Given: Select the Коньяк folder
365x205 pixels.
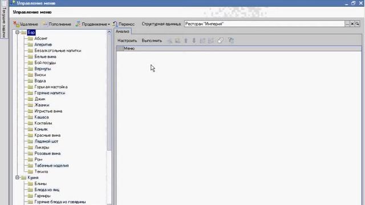Looking at the screenshot, I should [x=41, y=129].
